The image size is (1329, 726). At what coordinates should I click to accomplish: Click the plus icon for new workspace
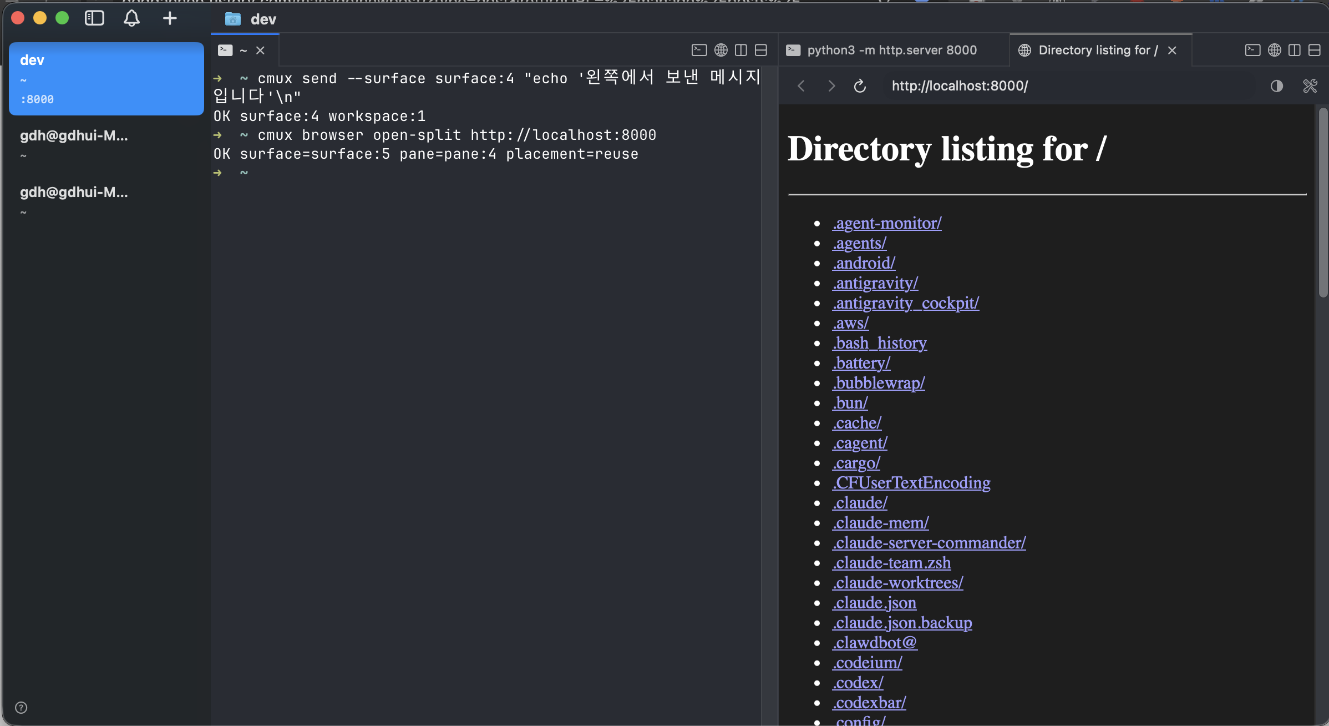(x=170, y=18)
